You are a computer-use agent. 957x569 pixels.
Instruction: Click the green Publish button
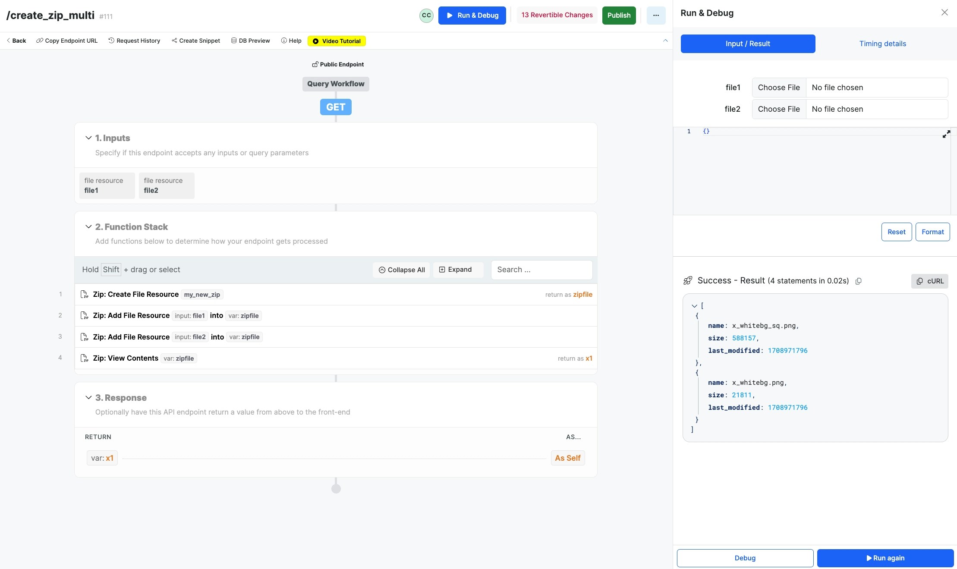[619, 16]
